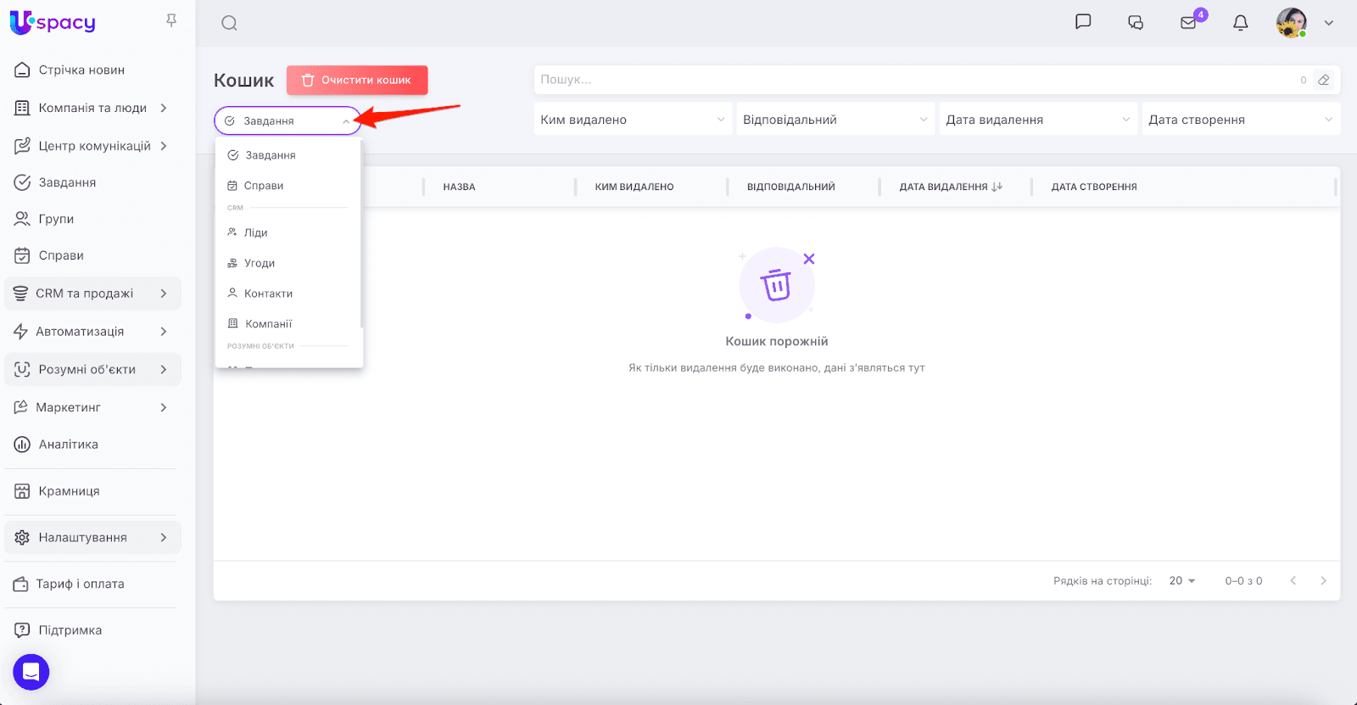Screen dimensions: 1357x705
Task: Open the chat bubble icon in the header
Action: [1083, 22]
